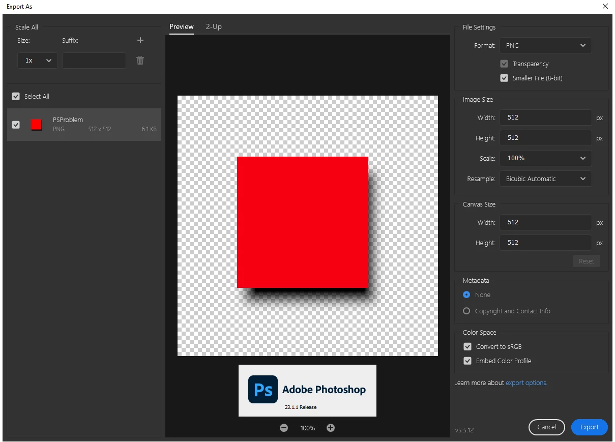Add a new scale size with plus icon

point(140,40)
